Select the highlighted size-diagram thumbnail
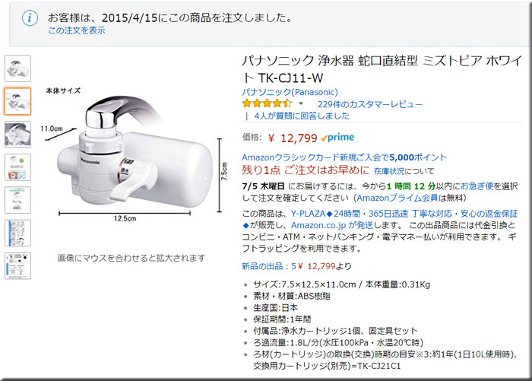The image size is (532, 381). coord(17,101)
